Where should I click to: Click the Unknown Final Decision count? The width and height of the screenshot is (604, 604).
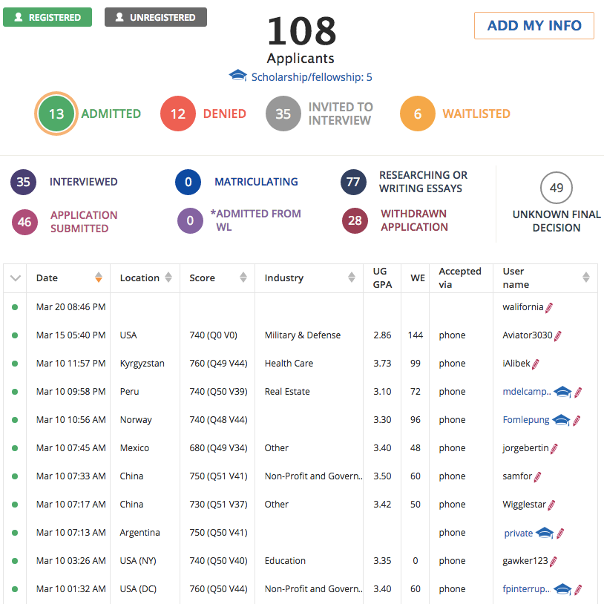[556, 188]
